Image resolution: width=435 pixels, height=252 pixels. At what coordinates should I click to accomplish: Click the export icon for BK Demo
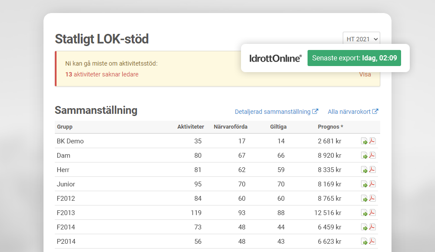[x=365, y=141]
